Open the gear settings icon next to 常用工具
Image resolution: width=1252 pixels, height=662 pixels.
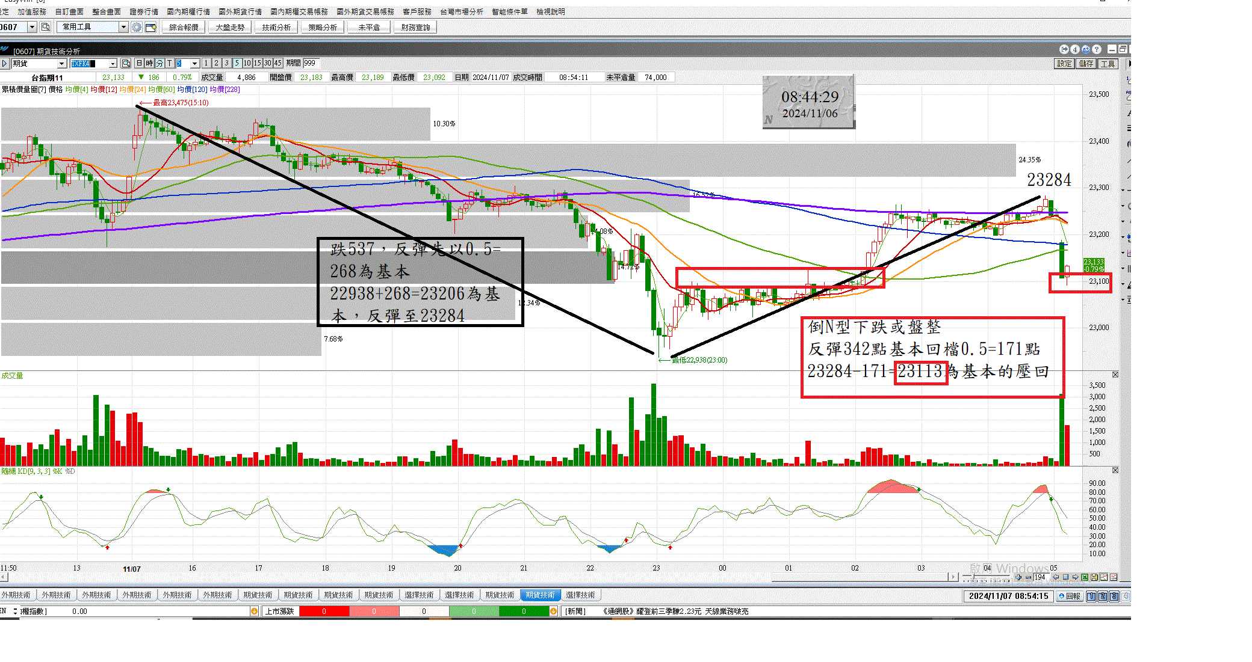point(137,27)
